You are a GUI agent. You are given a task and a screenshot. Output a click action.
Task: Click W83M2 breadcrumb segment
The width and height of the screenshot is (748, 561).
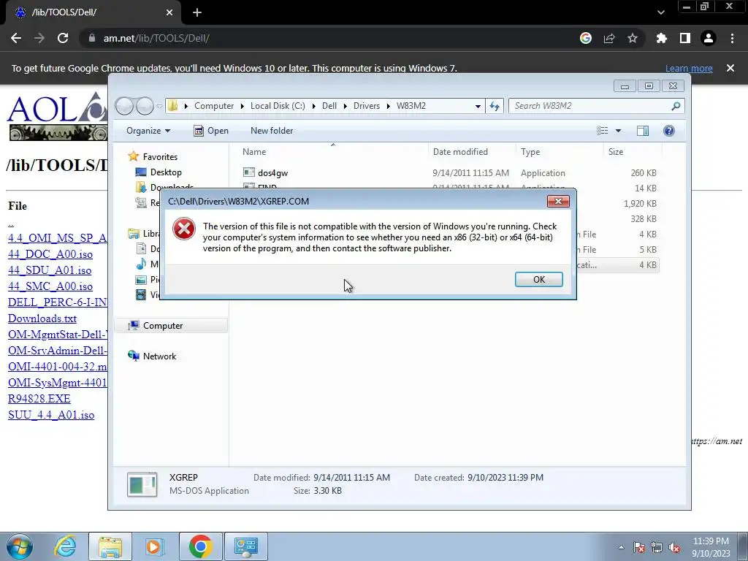(x=411, y=106)
